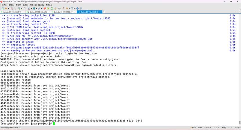Click the 'docker login harbor.test.com' command
Image resolution: width=241 pixels, height=130 pixels.
(x=76, y=53)
